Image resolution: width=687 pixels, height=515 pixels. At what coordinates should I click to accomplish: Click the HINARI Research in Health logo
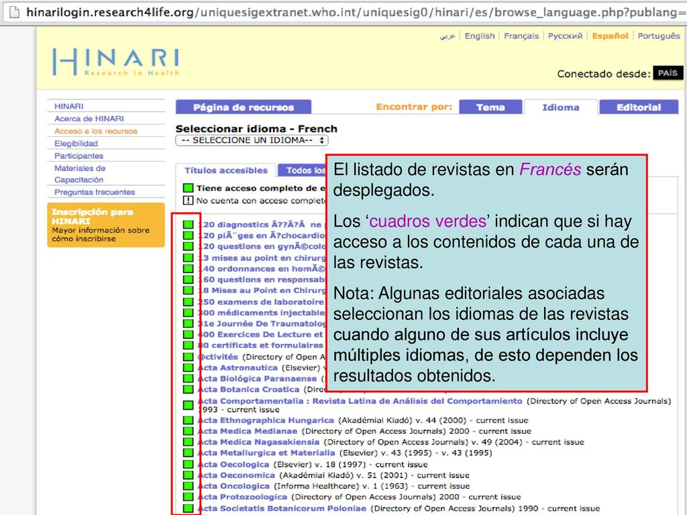(x=116, y=62)
